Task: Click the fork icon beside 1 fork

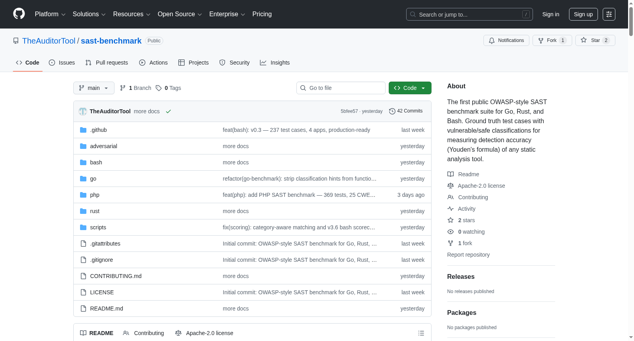Action: click(451, 243)
